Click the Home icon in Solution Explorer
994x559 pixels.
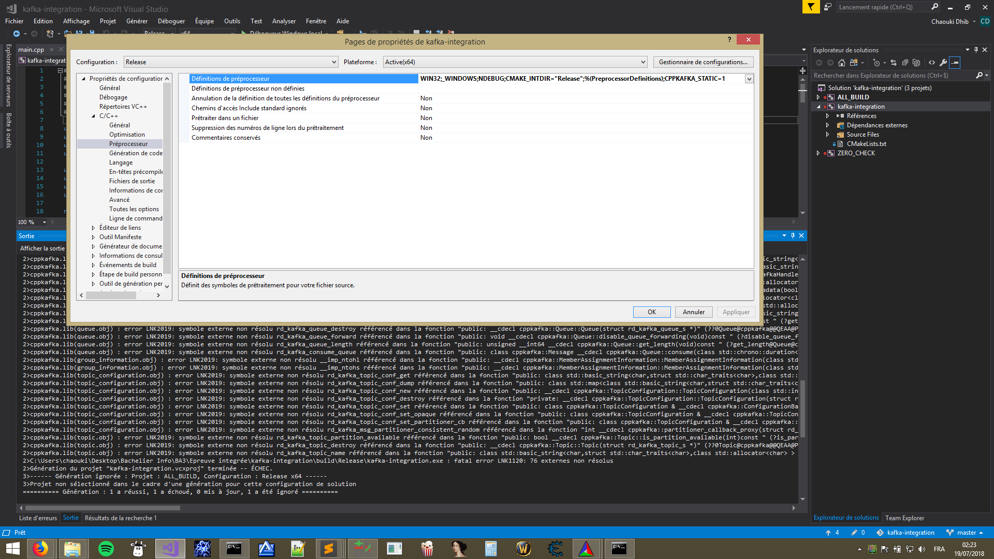coord(842,63)
